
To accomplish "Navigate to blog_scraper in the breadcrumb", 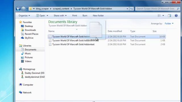I will tap(42, 9).
